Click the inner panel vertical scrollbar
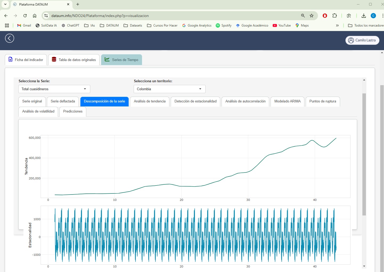Screen dimensions: 384x272 point(364,154)
